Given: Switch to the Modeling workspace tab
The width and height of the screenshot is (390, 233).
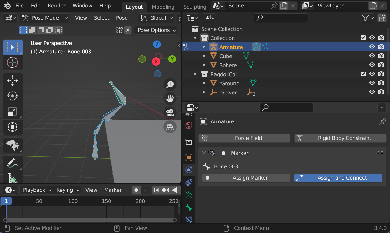Looking at the screenshot, I should pos(163,7).
